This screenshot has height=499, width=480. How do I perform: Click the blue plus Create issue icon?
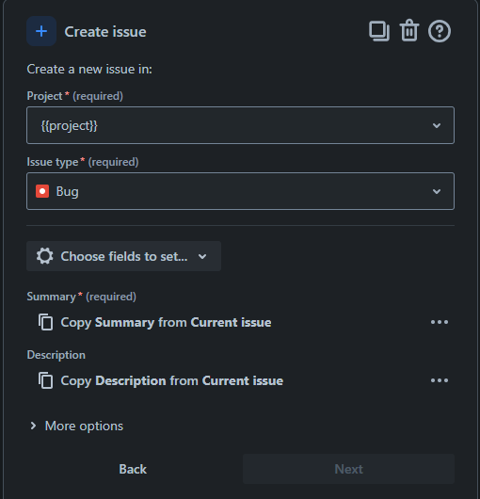[41, 31]
